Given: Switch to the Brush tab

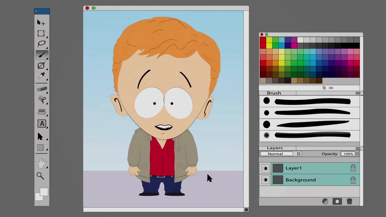Looking at the screenshot, I should pos(278,93).
